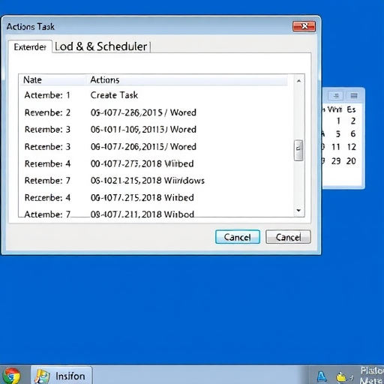Screen dimensions: 384x384
Task: Select the 'Retembe: 7' row
Action: coord(156,181)
